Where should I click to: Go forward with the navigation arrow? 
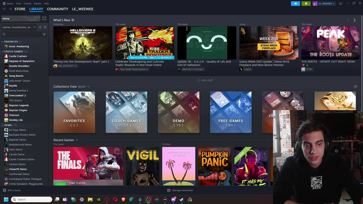pos(10,9)
